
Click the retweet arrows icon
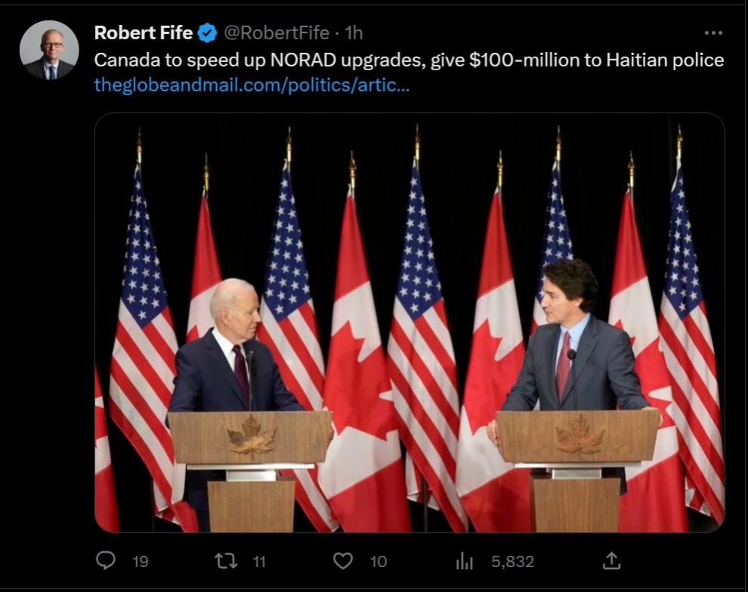pyautogui.click(x=224, y=560)
